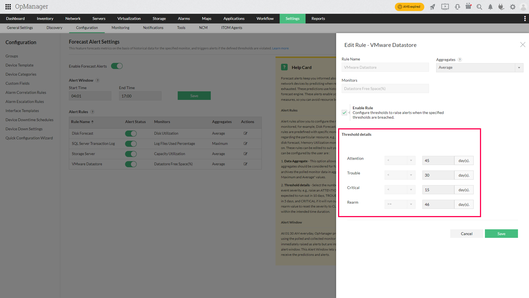This screenshot has width=529, height=298.
Task: Uncheck the Enable Rule checkbox
Action: [344, 113]
